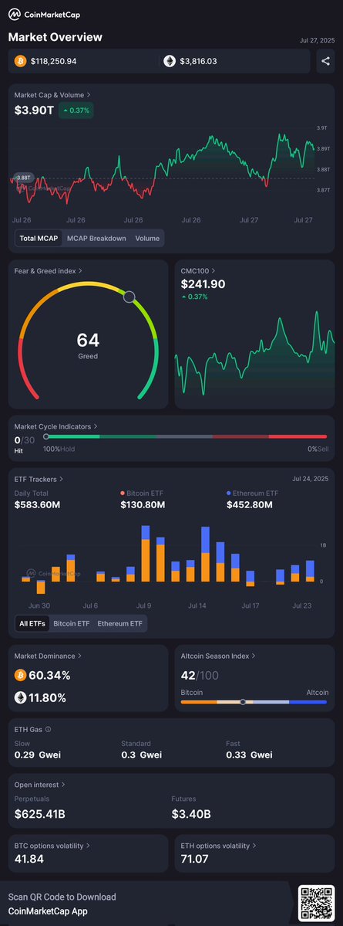Select the Total MCAP tab
The width and height of the screenshot is (343, 926).
pyautogui.click(x=39, y=239)
